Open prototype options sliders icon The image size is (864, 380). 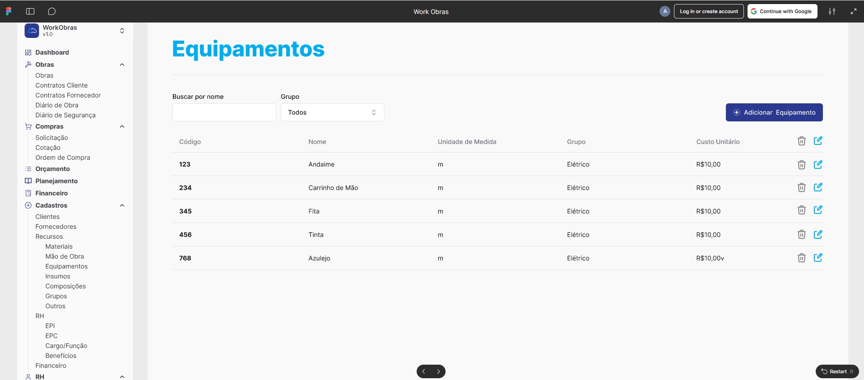(x=831, y=11)
